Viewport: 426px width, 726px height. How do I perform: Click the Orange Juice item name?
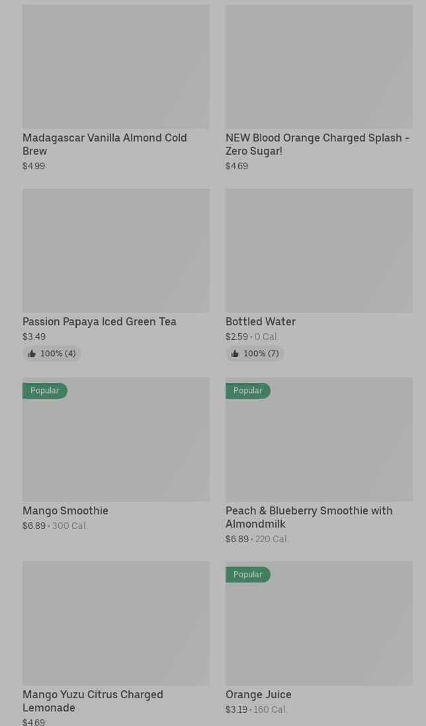pyautogui.click(x=259, y=694)
